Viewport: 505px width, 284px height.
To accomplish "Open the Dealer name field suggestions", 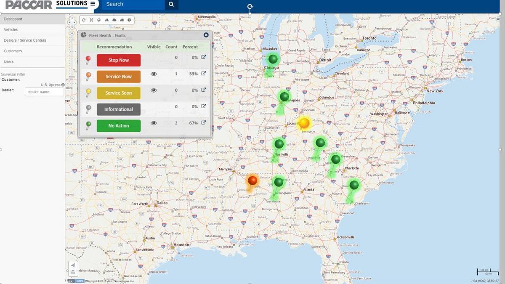I will tap(44, 91).
